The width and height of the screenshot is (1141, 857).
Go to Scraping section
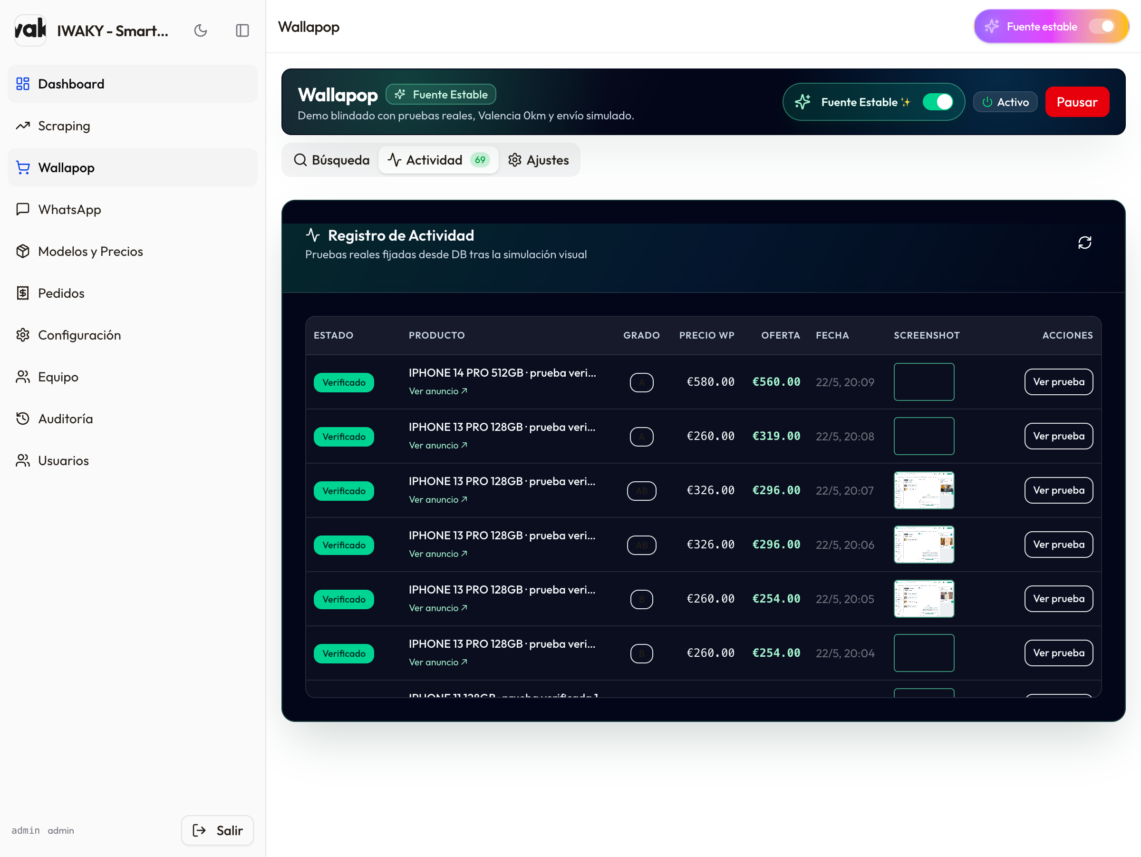tap(133, 126)
